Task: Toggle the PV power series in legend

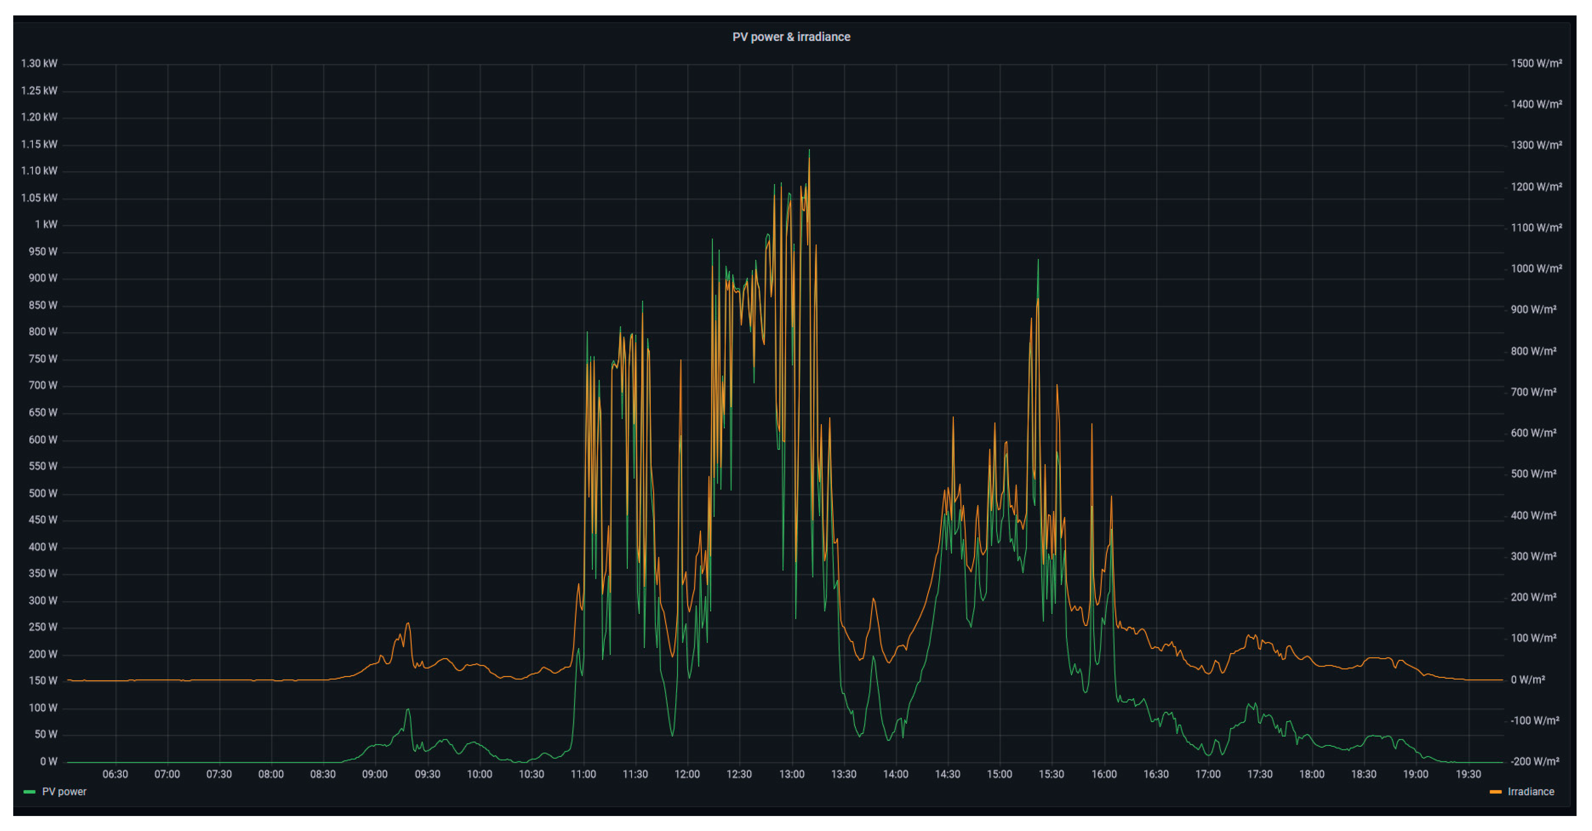Action: [x=64, y=791]
